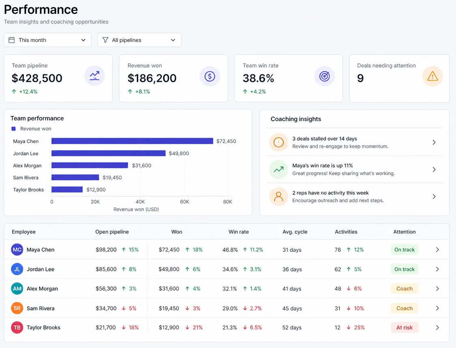The image size is (456, 348).
Task: Open Jordan Lee row details chevron
Action: [437, 269]
